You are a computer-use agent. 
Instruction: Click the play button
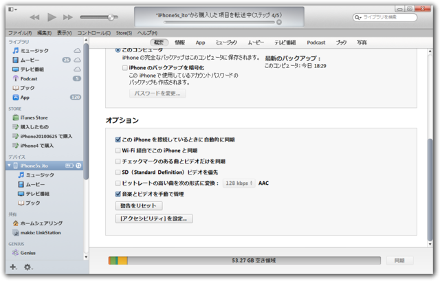click(x=52, y=17)
